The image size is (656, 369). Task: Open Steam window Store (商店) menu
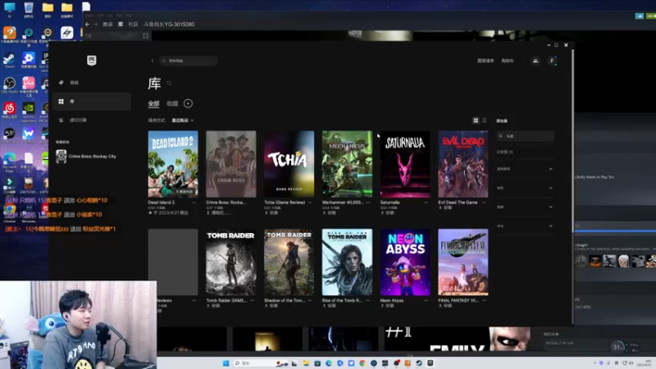coord(107,25)
